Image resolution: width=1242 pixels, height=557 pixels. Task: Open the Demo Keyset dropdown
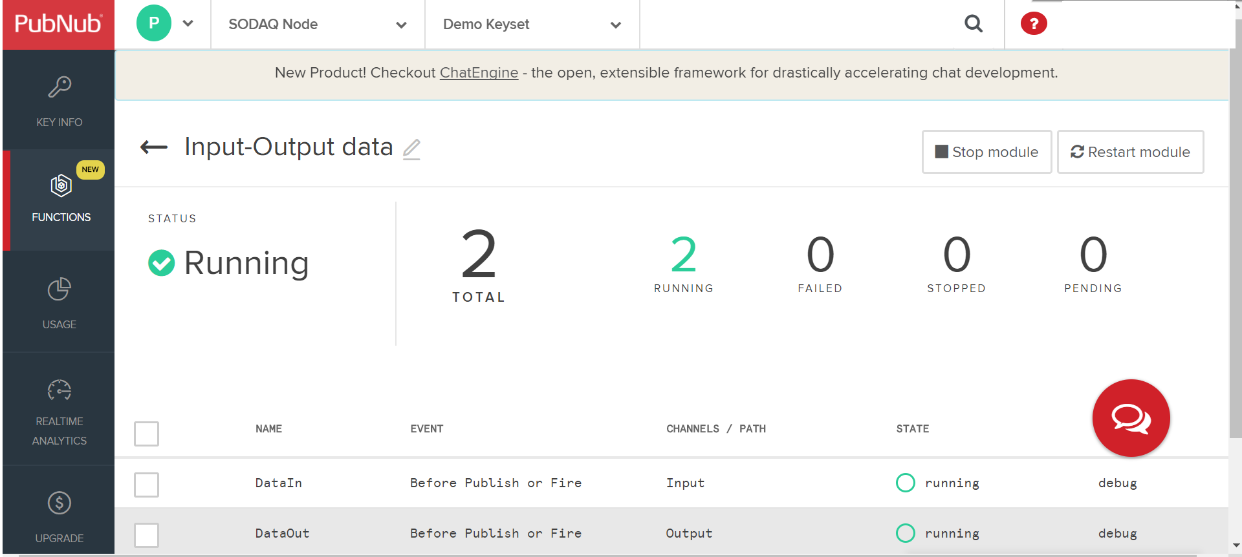click(532, 25)
